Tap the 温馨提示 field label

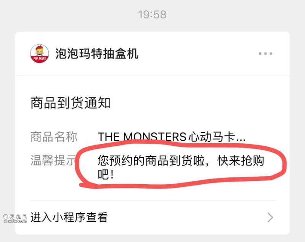53,160
